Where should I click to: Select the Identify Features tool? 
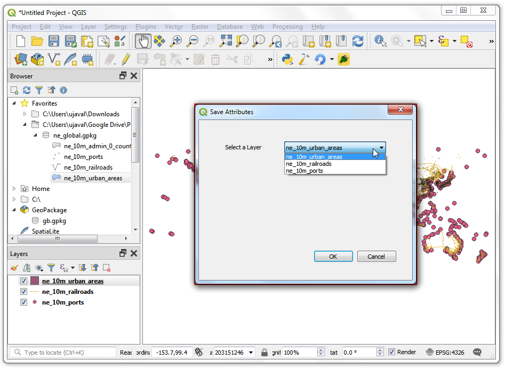pos(380,41)
